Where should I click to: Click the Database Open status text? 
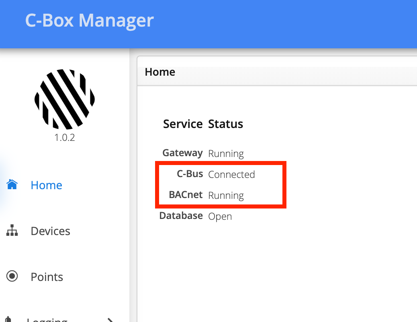[x=220, y=216]
